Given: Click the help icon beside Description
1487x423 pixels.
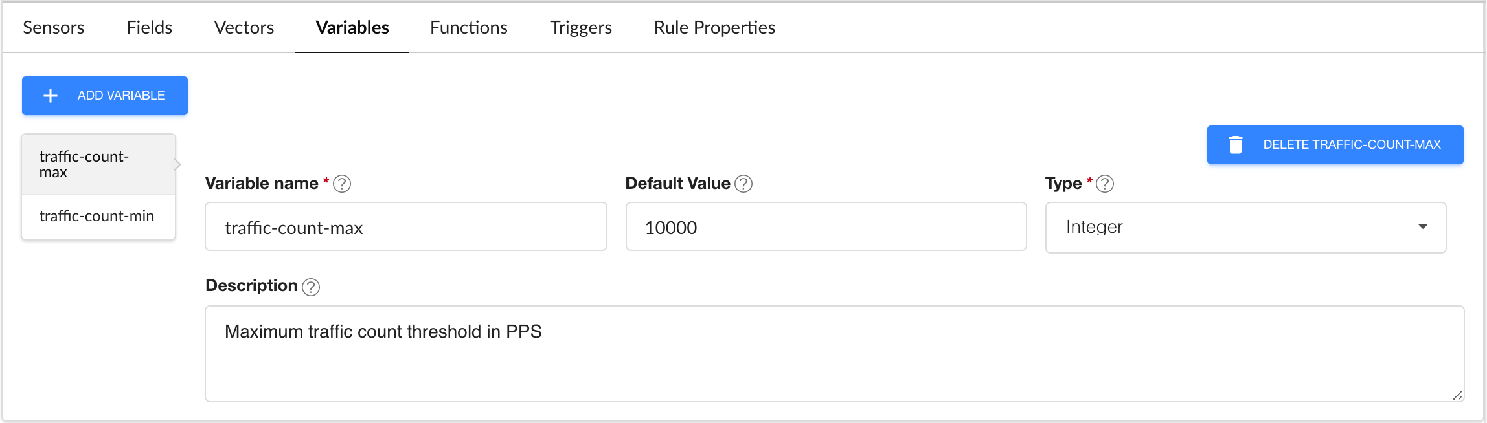Looking at the screenshot, I should click(x=311, y=287).
